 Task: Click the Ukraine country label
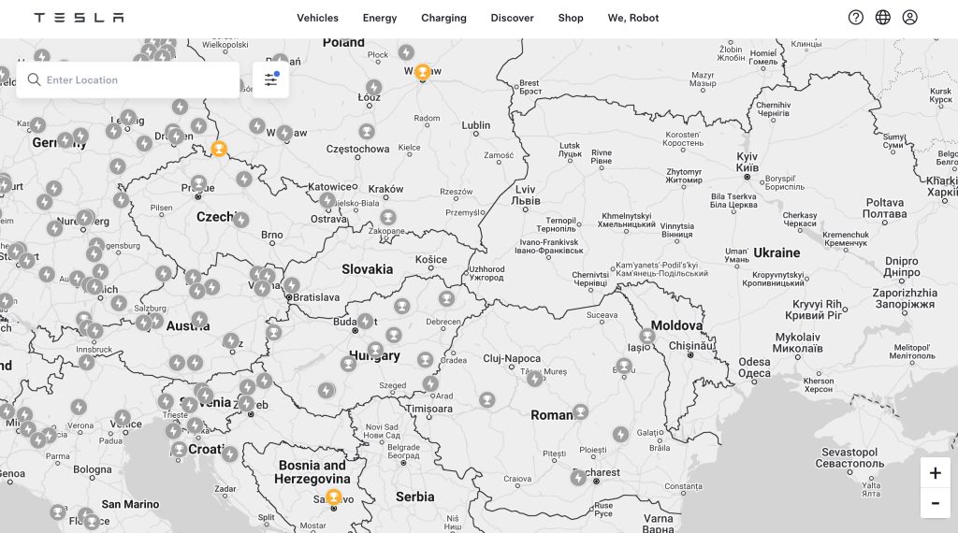(777, 252)
